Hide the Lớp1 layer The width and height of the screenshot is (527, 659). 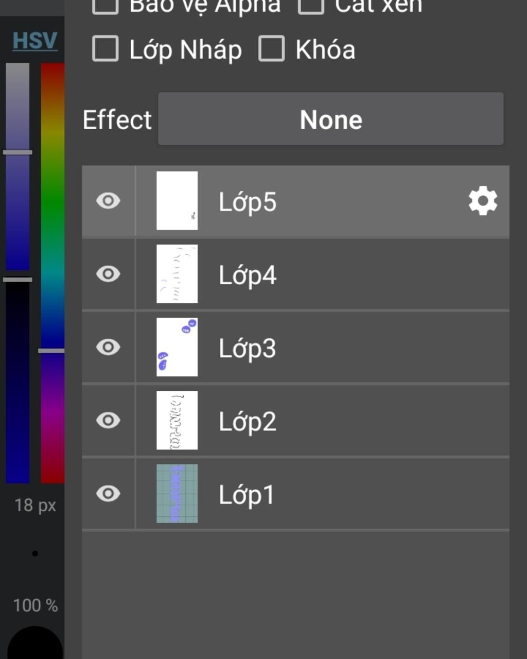tap(108, 494)
